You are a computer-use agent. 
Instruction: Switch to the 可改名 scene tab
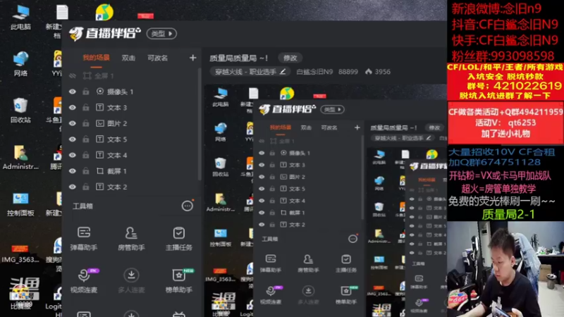[x=157, y=58]
